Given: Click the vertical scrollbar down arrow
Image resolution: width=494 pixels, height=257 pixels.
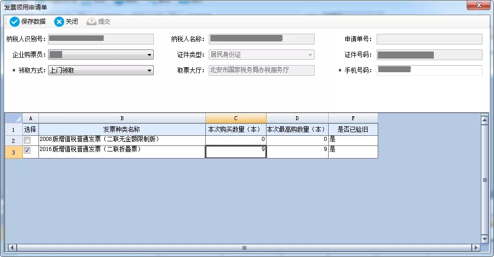Looking at the screenshot, I should (484, 239).
